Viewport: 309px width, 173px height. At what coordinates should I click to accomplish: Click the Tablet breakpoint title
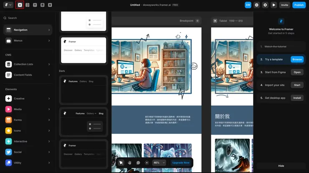(x=223, y=21)
